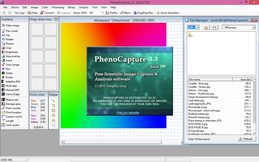The image size is (259, 162).
Task: Choose the Canny Edge tool
Action: click(12, 94)
